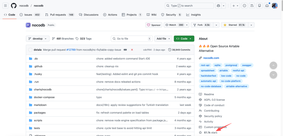
Task: Open the green Code dropdown
Action: tap(184, 39)
